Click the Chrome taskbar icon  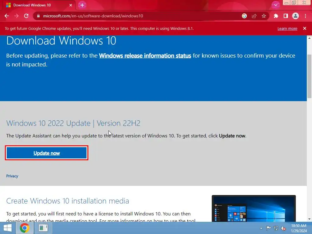click(x=24, y=228)
